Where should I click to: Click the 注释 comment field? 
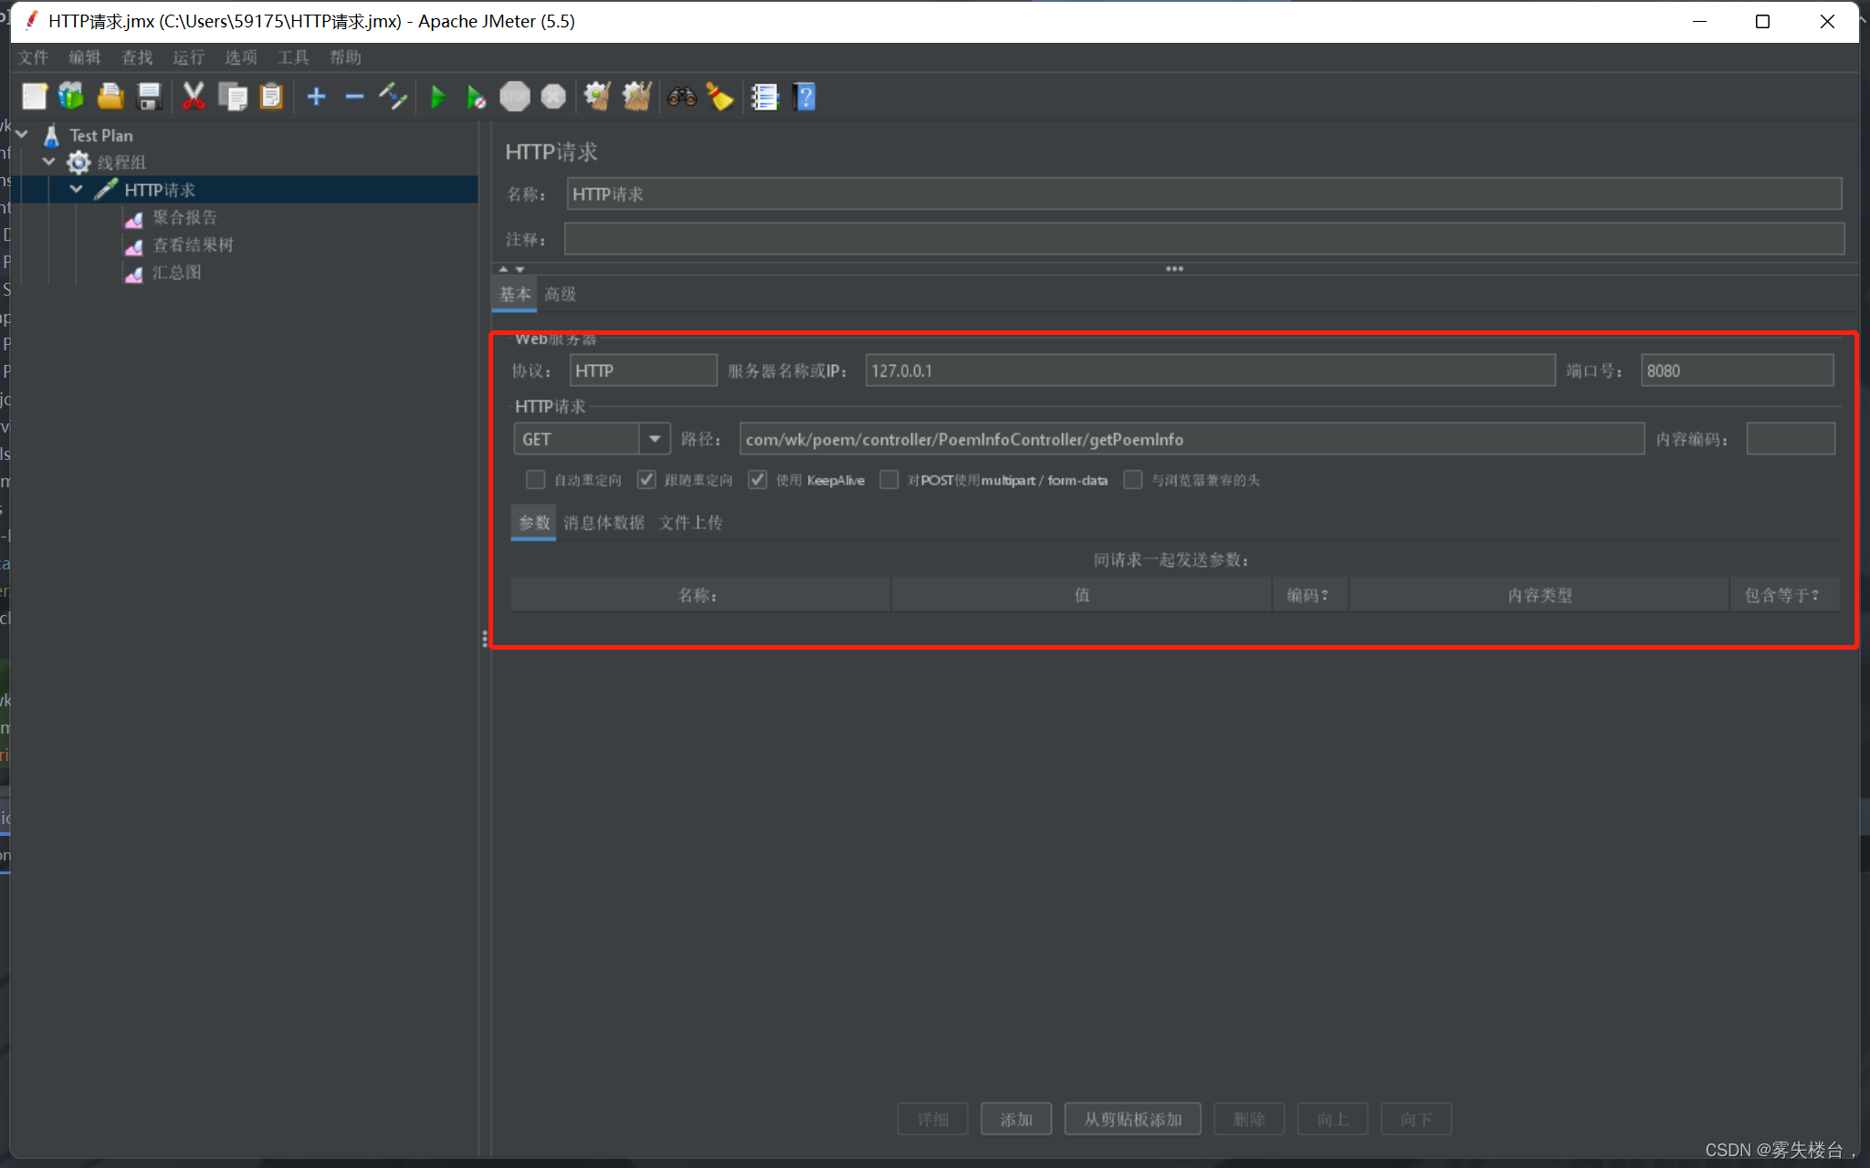tap(1203, 239)
